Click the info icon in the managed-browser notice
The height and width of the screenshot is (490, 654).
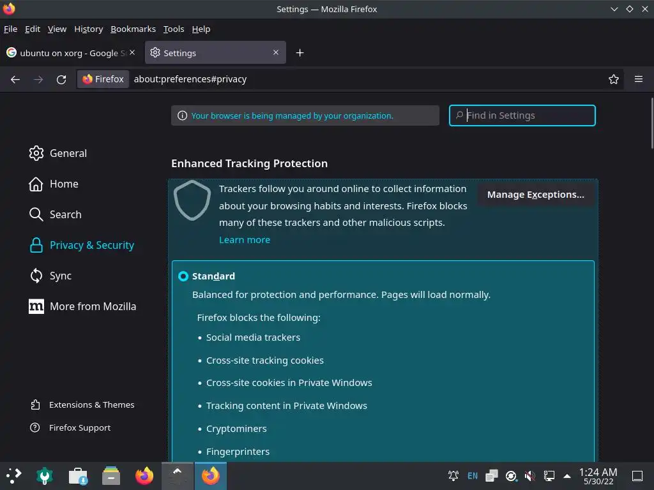click(x=182, y=115)
